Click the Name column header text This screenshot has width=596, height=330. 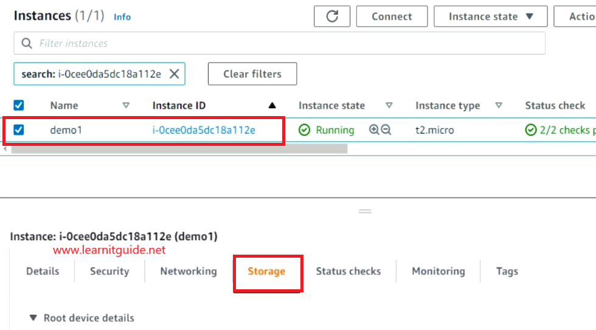click(64, 105)
